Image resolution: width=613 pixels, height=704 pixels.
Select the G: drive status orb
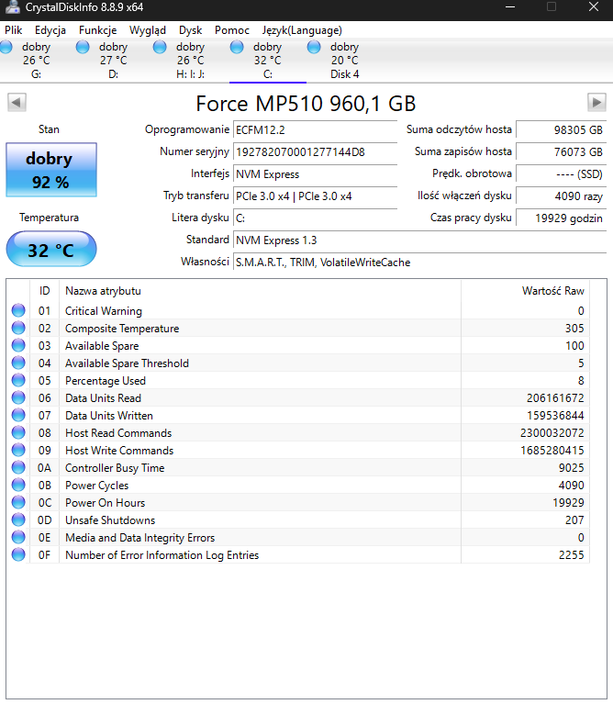[x=8, y=47]
